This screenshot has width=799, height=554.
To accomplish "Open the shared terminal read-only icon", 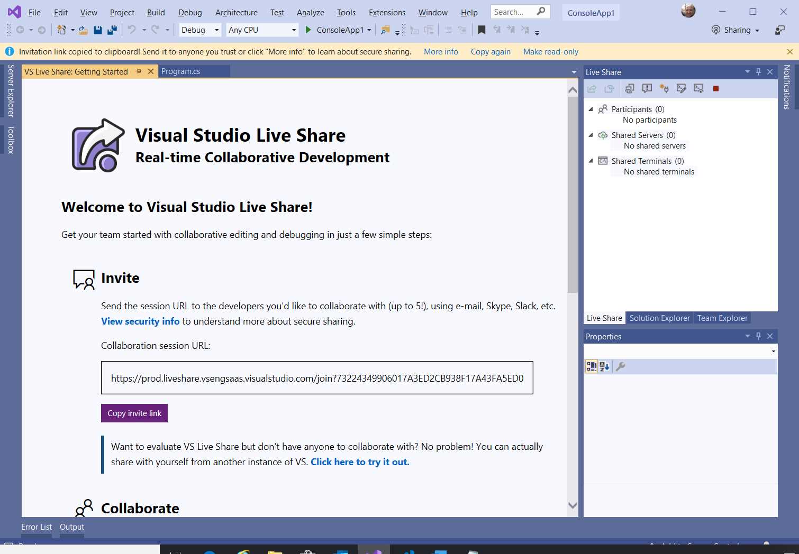I will (698, 88).
